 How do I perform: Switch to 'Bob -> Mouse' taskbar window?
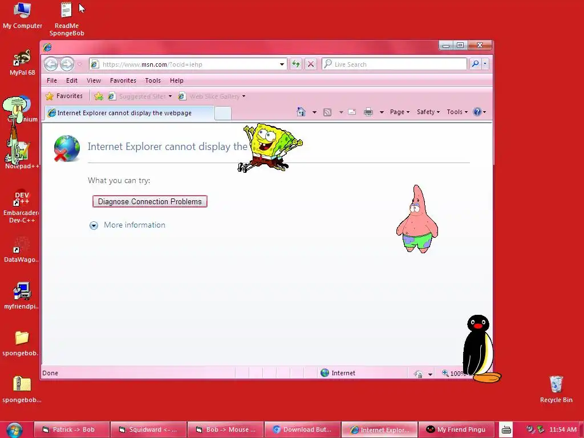[x=225, y=429]
